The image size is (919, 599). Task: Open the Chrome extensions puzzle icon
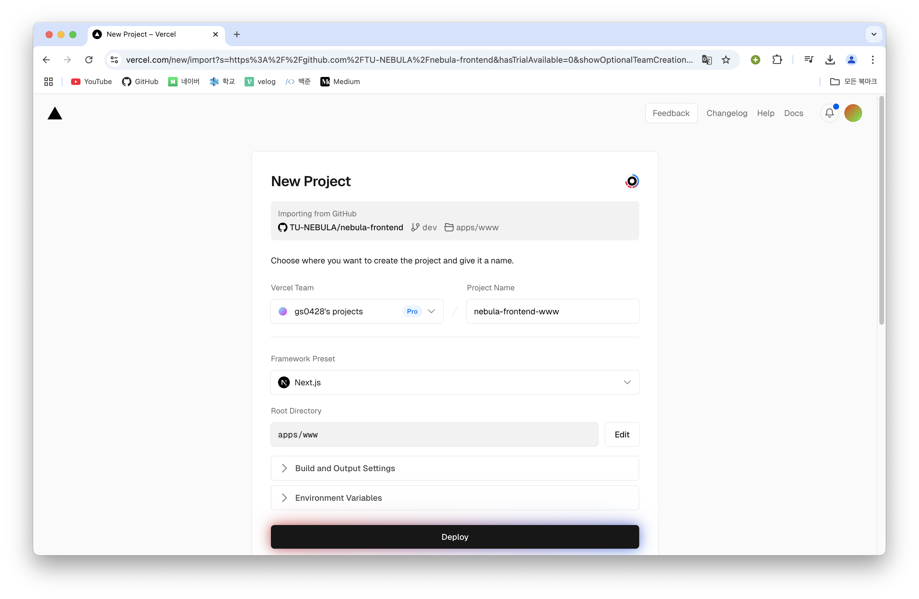(777, 60)
